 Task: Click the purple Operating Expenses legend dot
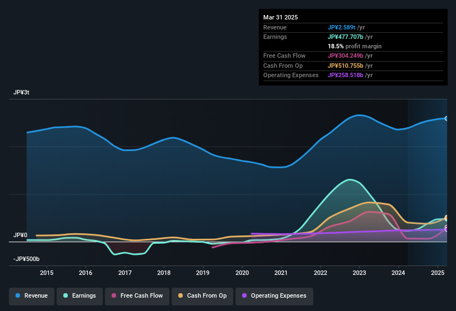pyautogui.click(x=244, y=295)
